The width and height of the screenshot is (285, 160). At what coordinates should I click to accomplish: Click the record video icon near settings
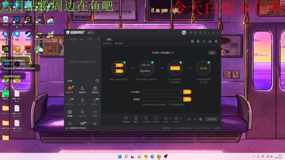coord(189,119)
